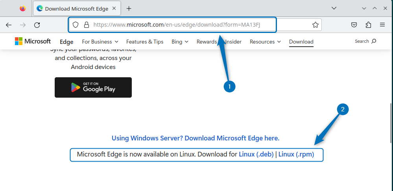View site security padlock info

pos(87,25)
